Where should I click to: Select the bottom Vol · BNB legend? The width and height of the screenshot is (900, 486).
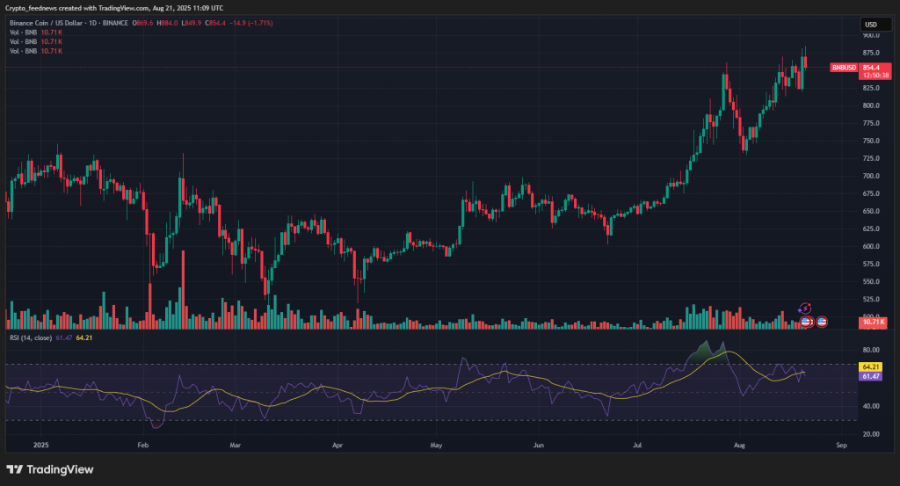click(x=22, y=52)
